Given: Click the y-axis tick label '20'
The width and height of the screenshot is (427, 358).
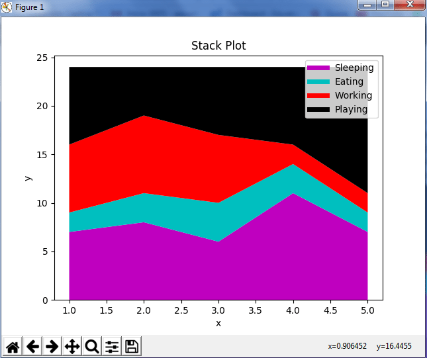Looking at the screenshot, I should pos(42,106).
